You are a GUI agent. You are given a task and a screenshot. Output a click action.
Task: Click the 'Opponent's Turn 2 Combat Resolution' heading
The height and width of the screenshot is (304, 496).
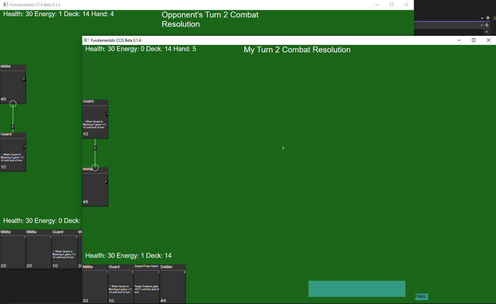click(210, 20)
